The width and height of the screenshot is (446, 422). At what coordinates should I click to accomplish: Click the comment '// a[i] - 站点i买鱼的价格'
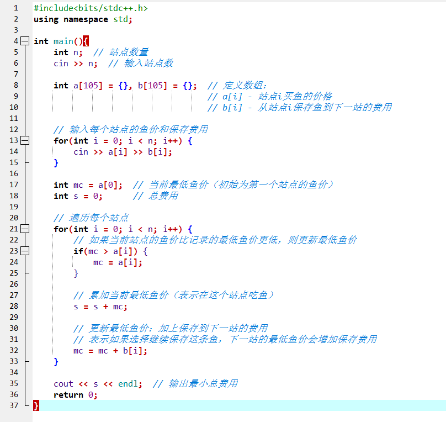[270, 97]
